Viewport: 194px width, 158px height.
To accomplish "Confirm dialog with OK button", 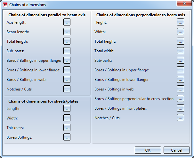I will click(x=148, y=150).
